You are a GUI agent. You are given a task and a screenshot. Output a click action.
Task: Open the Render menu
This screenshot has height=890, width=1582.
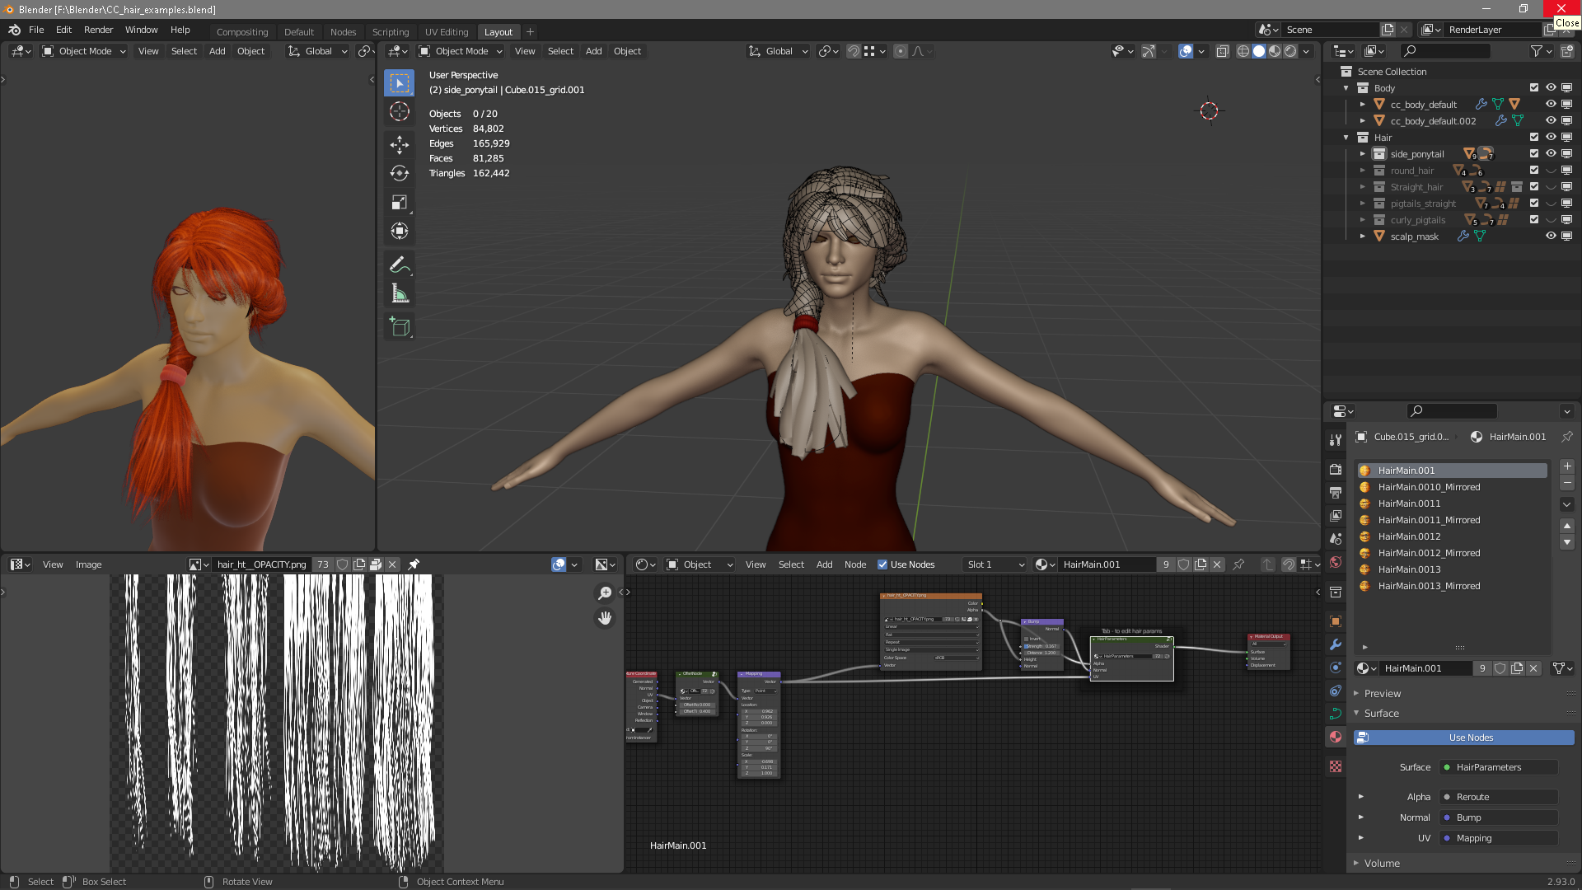point(98,30)
